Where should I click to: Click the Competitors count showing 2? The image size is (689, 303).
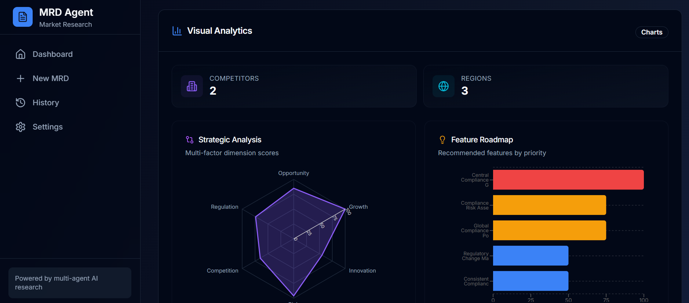(213, 90)
